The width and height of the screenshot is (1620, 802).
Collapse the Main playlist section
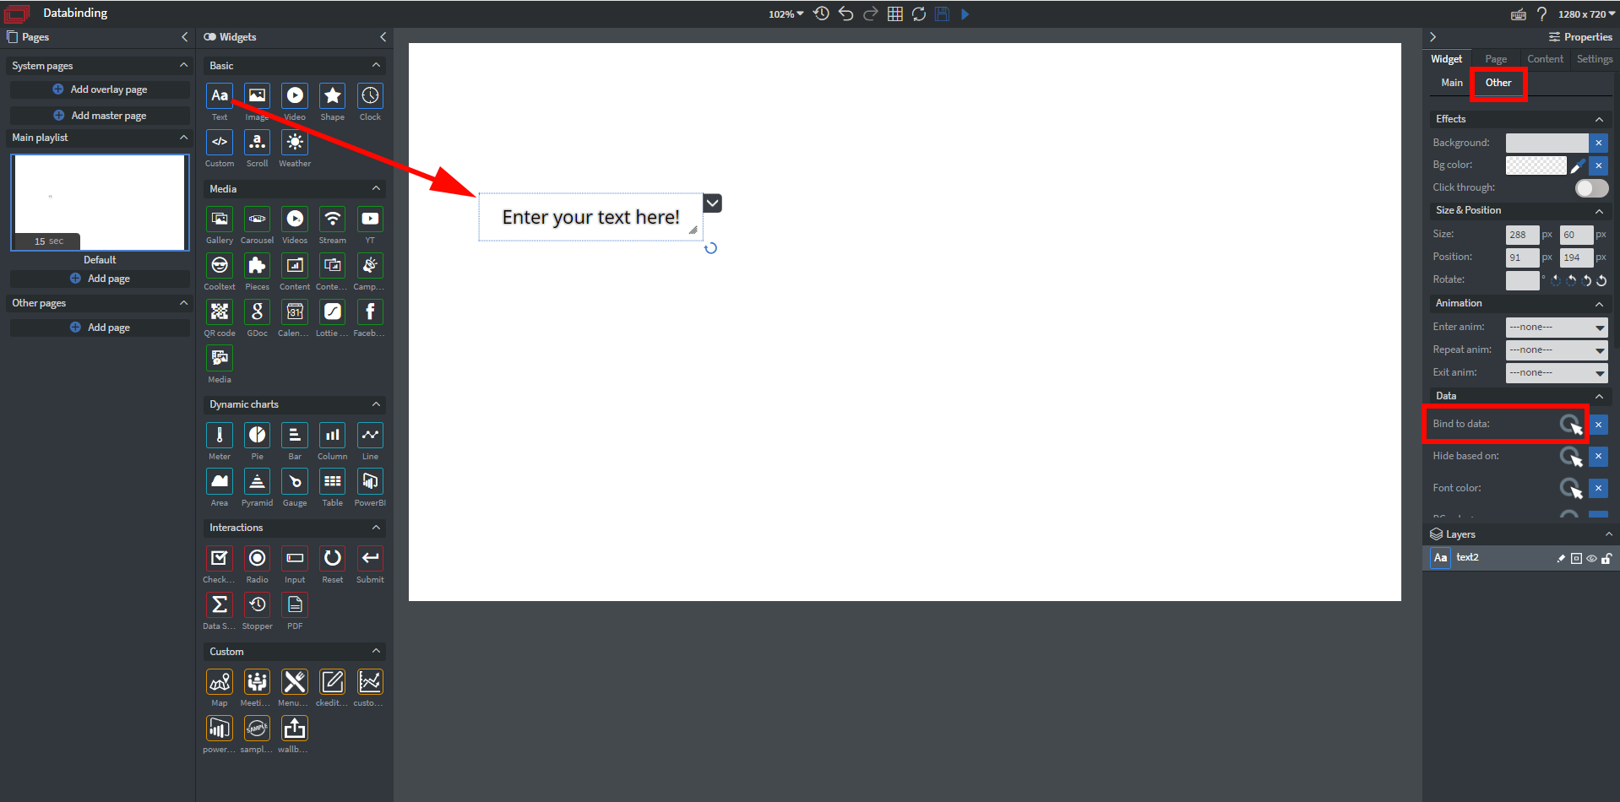pos(183,138)
